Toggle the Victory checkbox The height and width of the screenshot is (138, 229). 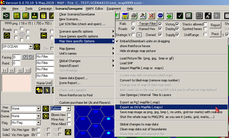pyautogui.click(x=177, y=24)
